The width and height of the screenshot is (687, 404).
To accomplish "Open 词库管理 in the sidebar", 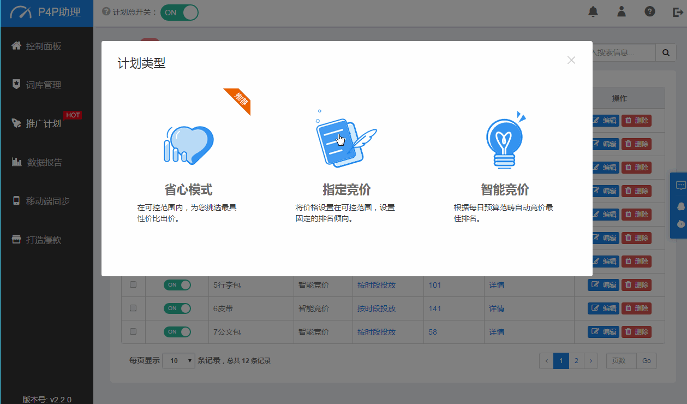I will click(x=44, y=85).
